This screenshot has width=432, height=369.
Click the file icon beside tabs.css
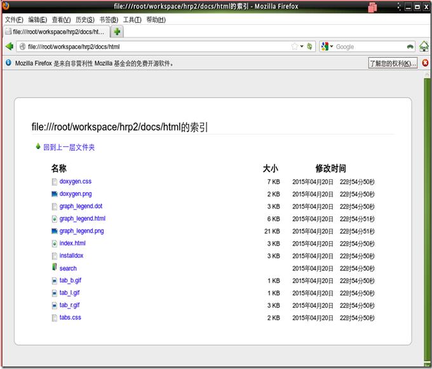(x=54, y=318)
